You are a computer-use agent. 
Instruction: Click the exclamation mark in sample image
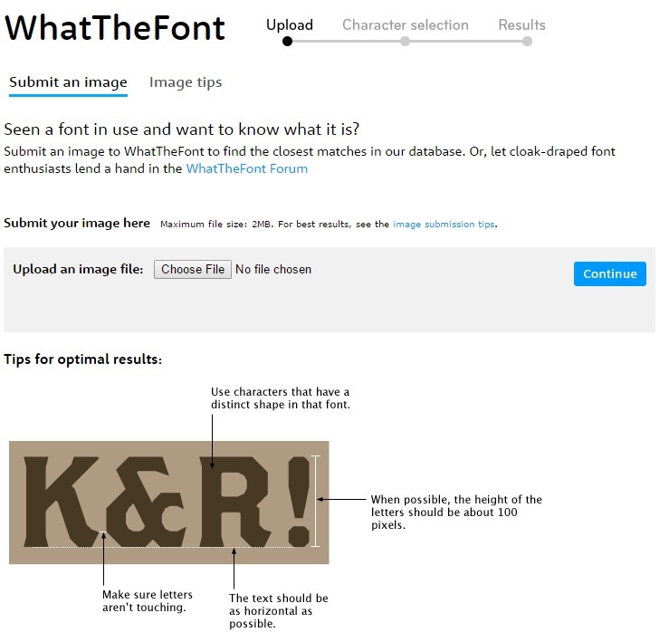(x=299, y=502)
